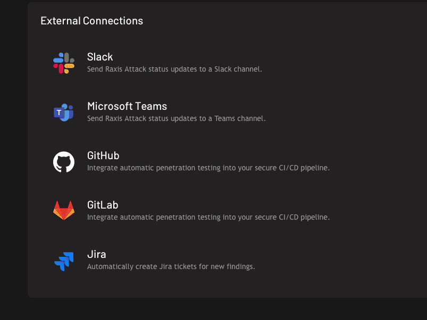The image size is (427, 320).
Task: Select the GitLab connection title
Action: (103, 205)
